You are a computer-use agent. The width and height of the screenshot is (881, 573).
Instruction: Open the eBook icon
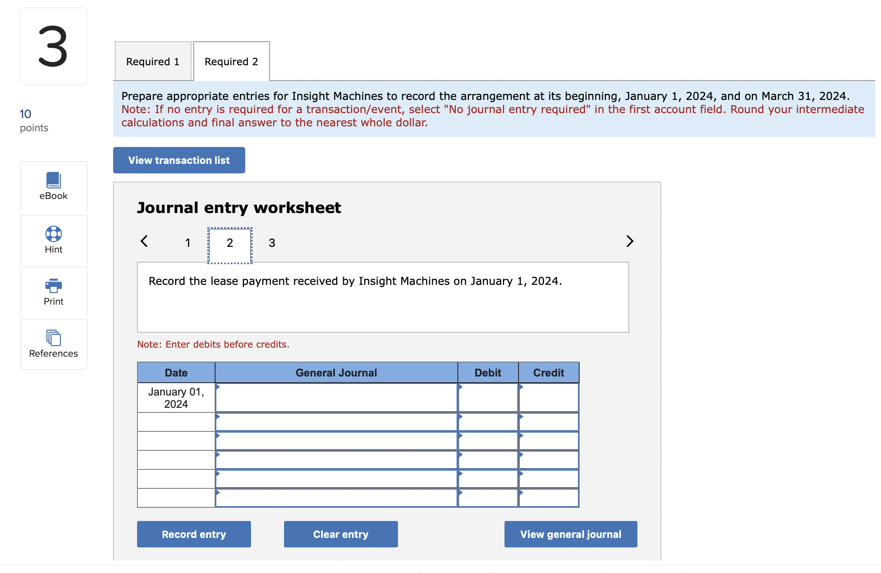tap(53, 180)
